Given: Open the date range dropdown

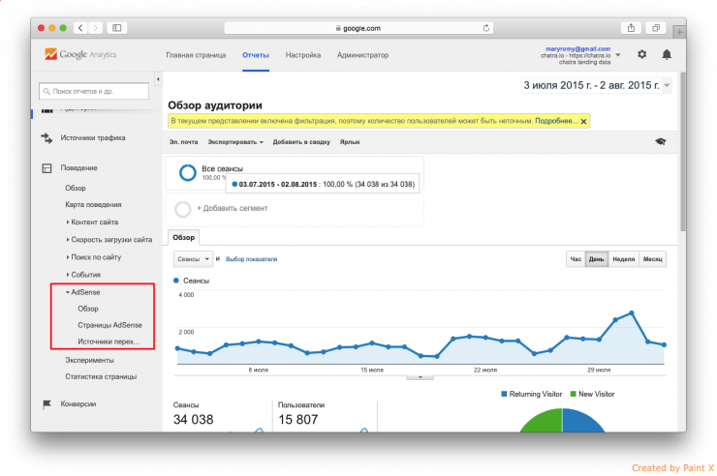Looking at the screenshot, I should coord(667,86).
